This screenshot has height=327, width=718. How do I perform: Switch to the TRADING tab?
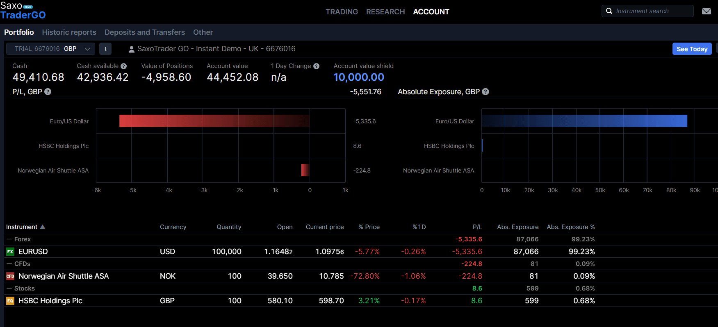[342, 12]
